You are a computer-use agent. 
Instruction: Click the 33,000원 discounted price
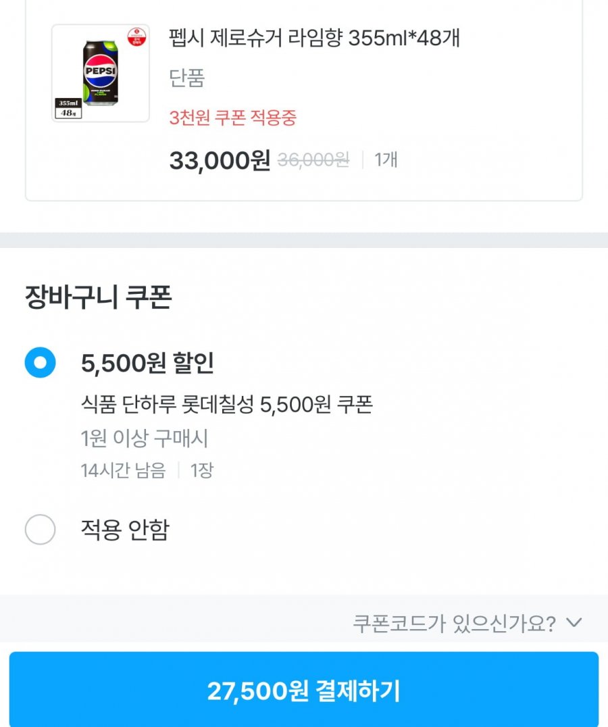[220, 161]
